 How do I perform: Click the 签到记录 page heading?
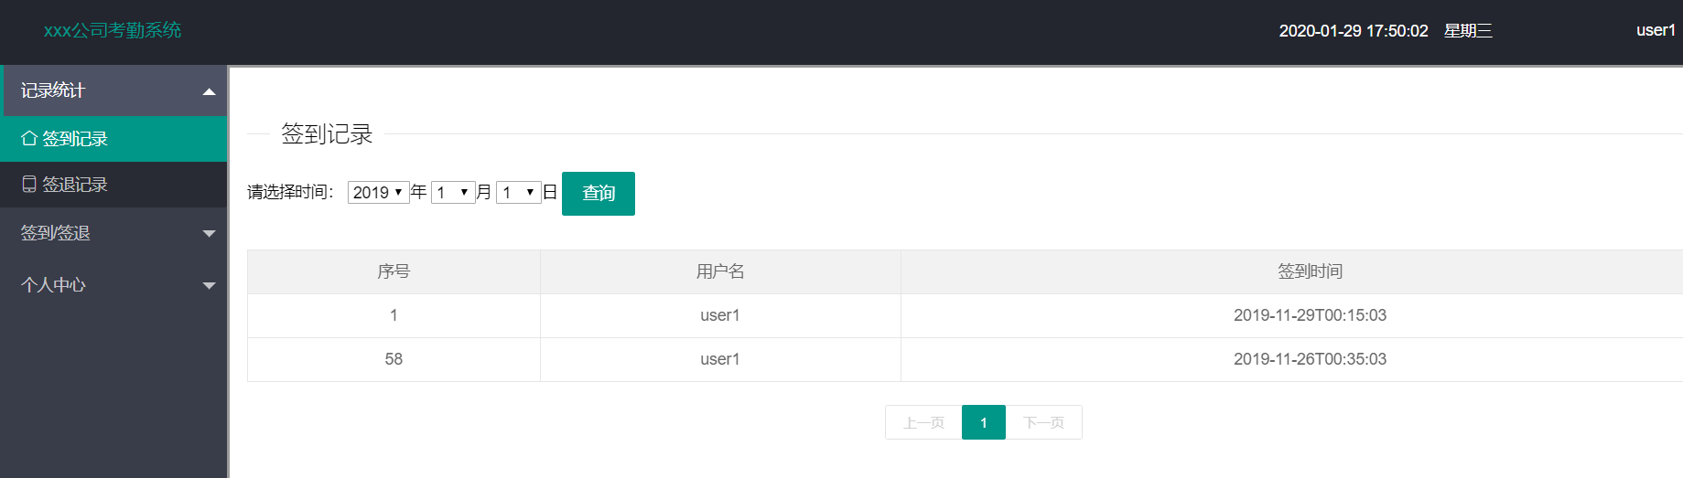[x=327, y=134]
